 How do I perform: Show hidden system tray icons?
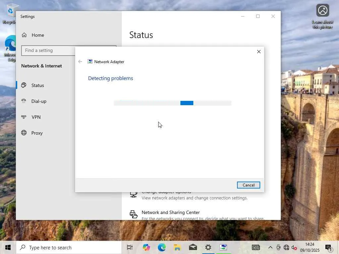tap(270, 247)
